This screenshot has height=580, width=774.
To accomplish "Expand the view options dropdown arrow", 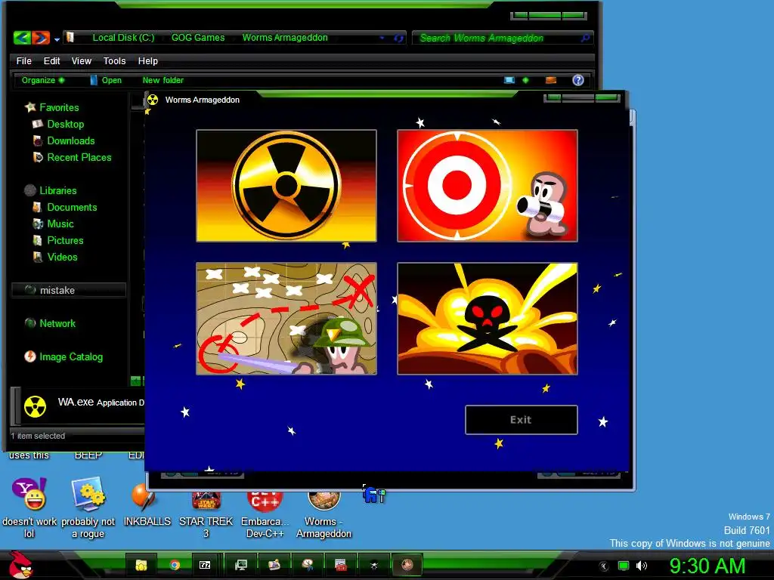I will click(526, 80).
